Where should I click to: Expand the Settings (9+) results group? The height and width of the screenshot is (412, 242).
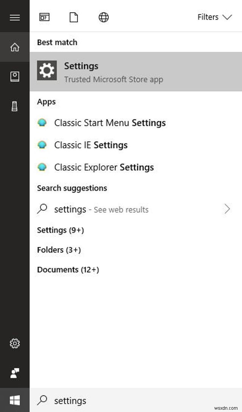coord(60,230)
